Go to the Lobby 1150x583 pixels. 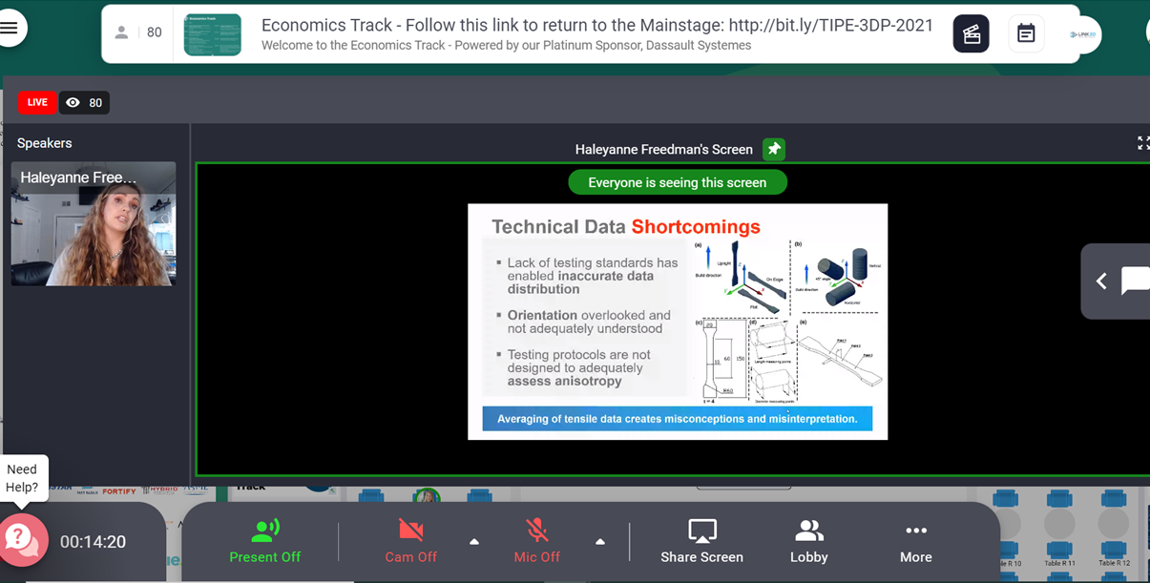click(808, 541)
